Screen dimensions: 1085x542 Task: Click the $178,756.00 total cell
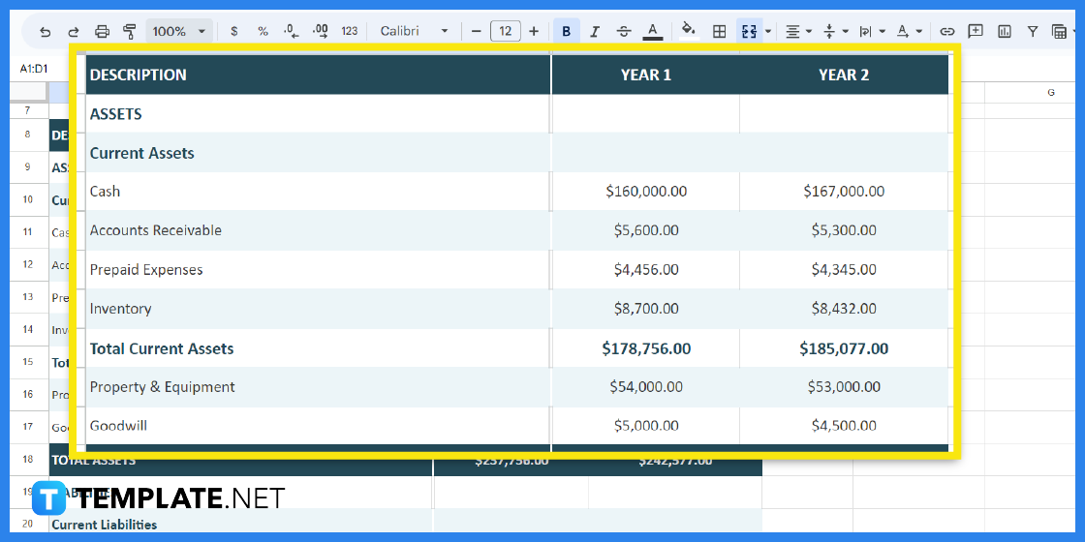[x=645, y=348]
